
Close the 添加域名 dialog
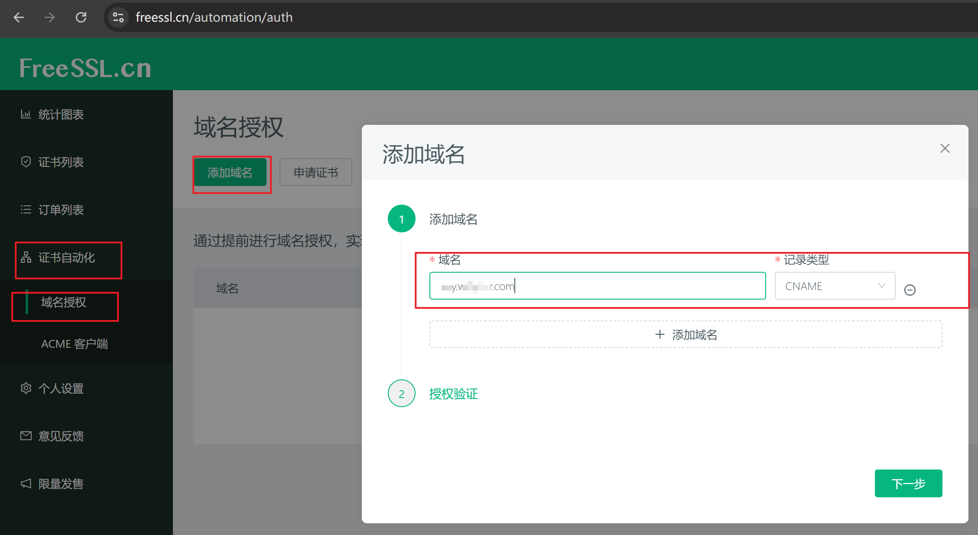945,149
